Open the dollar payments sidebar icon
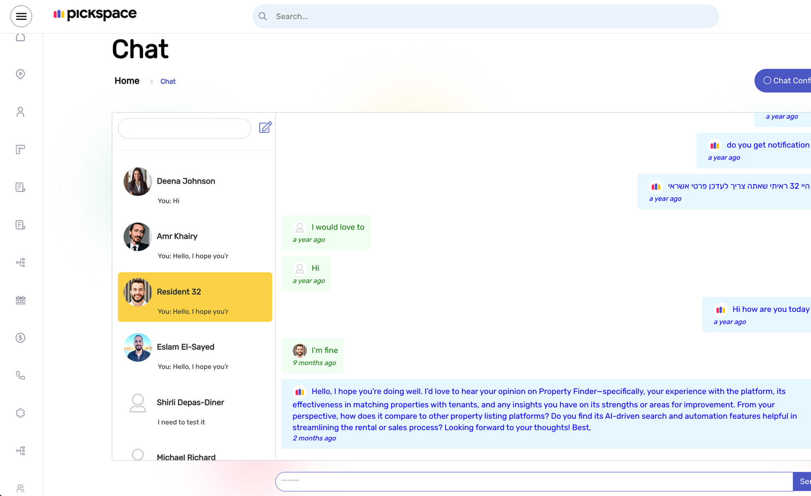This screenshot has height=496, width=811. coord(20,338)
